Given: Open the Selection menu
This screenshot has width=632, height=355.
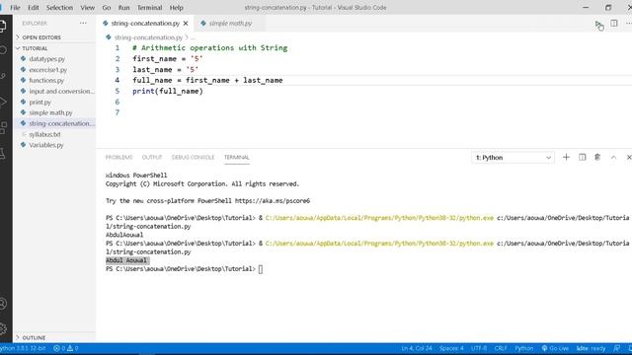Looking at the screenshot, I should pos(59,8).
